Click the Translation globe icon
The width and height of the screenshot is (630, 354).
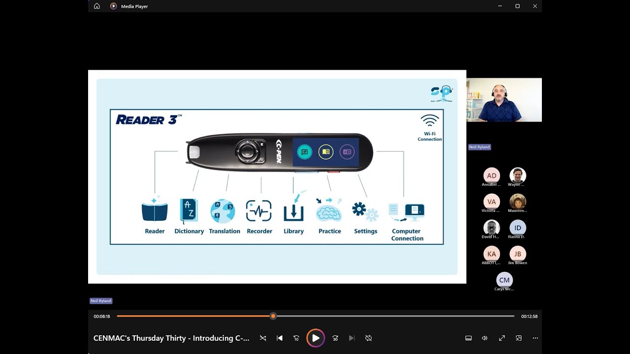click(223, 211)
